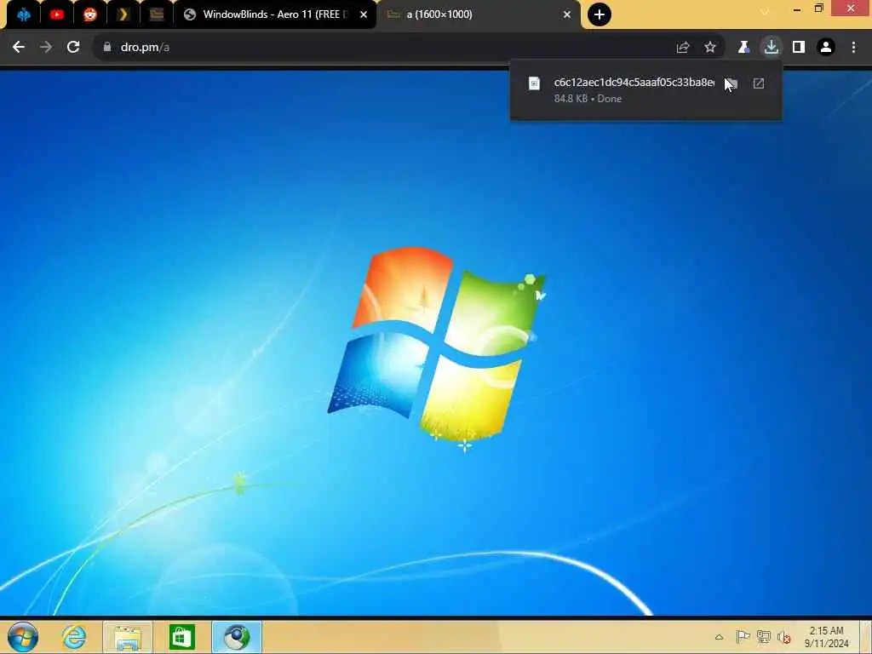The height and width of the screenshot is (654, 872).
Task: Show hidden system tray icons
Action: click(x=719, y=637)
